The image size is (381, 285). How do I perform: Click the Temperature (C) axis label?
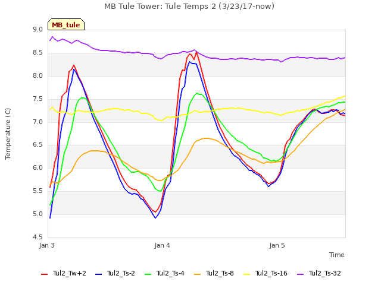pos(8,134)
